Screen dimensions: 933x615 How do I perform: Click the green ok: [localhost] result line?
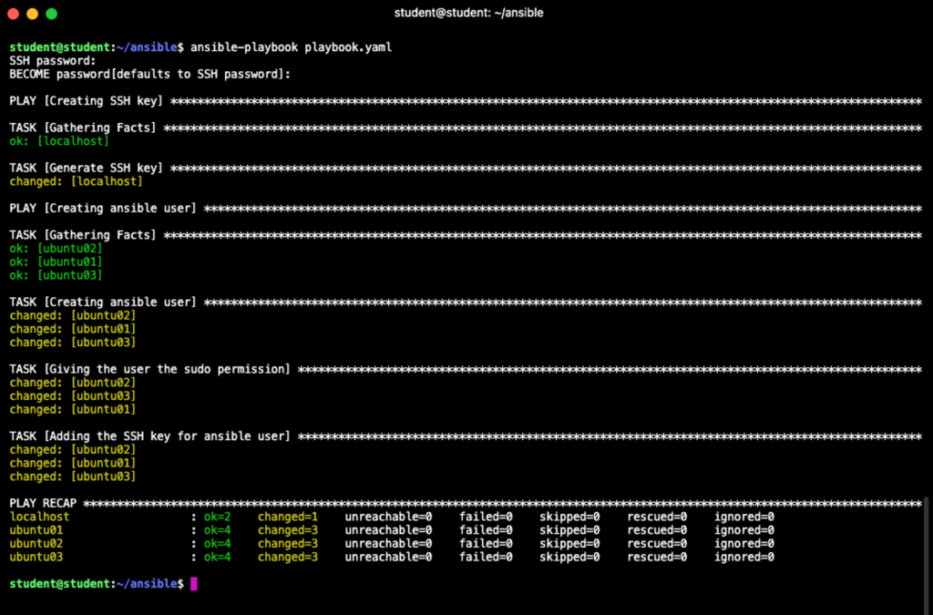click(59, 141)
